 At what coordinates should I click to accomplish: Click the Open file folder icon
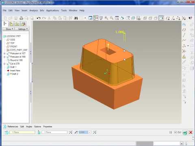point(11,18)
